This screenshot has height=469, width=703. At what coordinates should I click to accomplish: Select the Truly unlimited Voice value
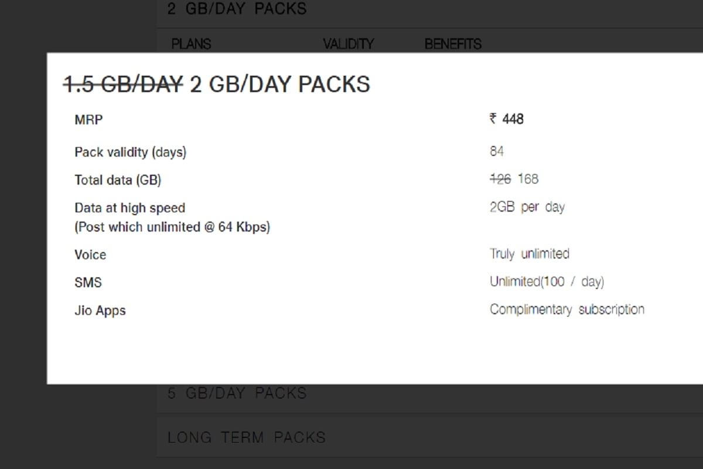click(529, 254)
